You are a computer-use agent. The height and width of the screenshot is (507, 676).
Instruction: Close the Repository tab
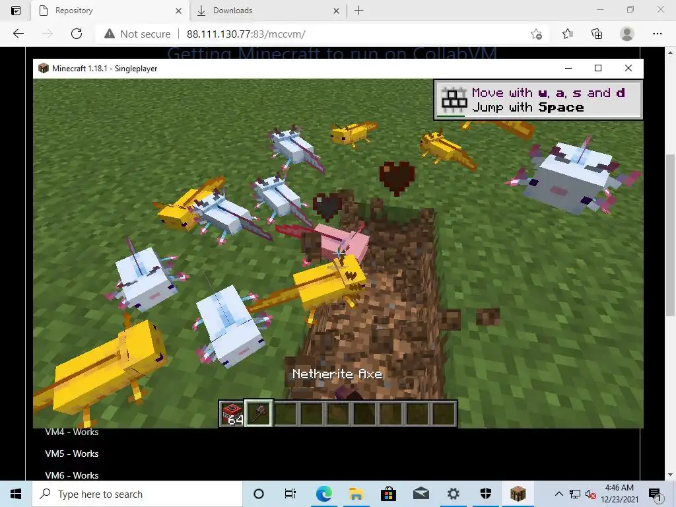tap(178, 11)
